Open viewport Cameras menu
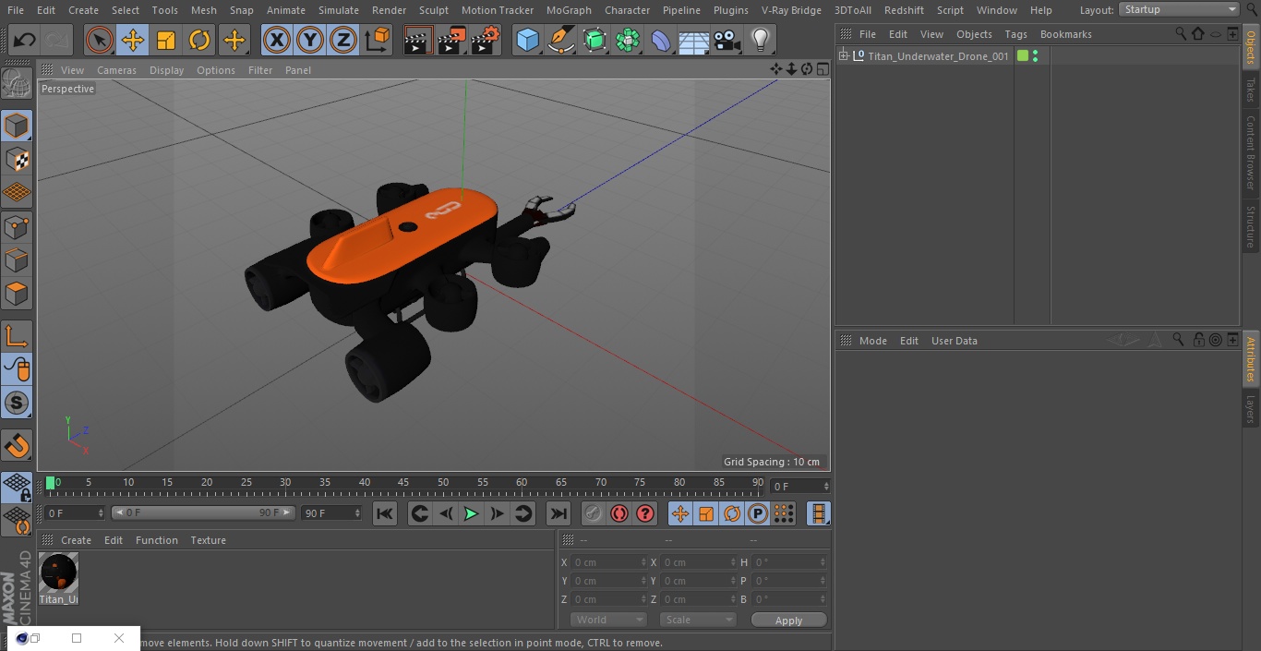The height and width of the screenshot is (651, 1261). click(116, 70)
